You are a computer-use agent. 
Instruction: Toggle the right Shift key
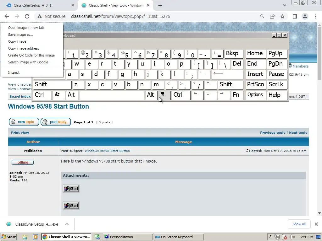[x=231, y=85]
